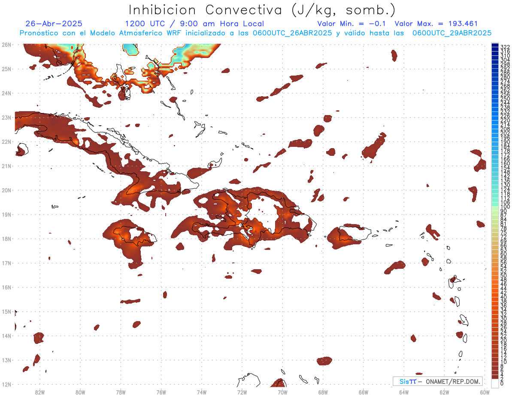This screenshot has height=398, width=515.
Task: Click the 68W longitude axis label
Action: coord(323,392)
